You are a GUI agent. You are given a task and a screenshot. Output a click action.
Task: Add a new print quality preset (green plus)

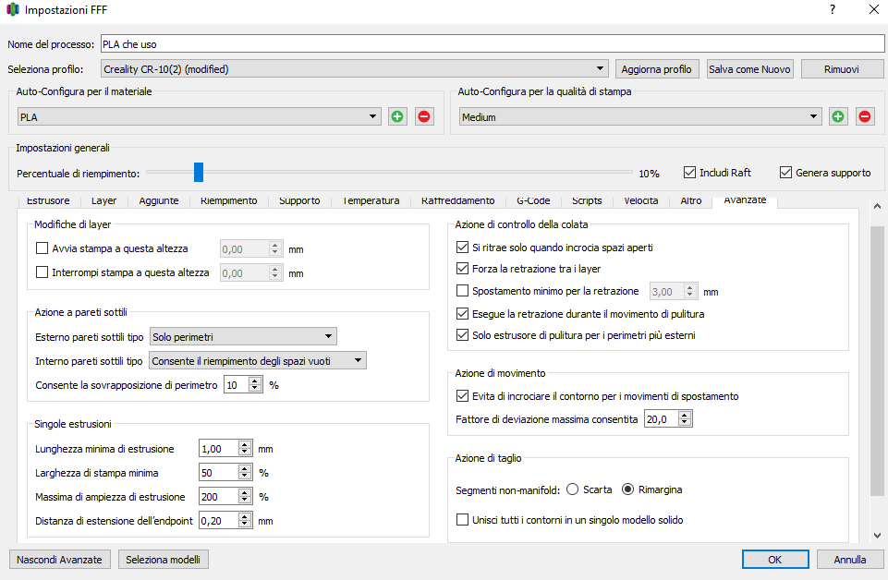[x=838, y=117]
